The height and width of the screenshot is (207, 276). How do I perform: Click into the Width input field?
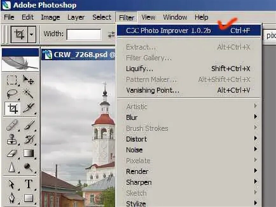(x=84, y=34)
